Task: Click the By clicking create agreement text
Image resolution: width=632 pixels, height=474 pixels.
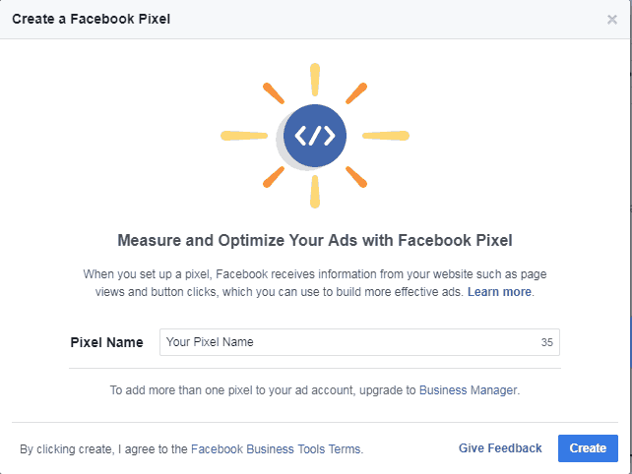Action: coord(191,449)
